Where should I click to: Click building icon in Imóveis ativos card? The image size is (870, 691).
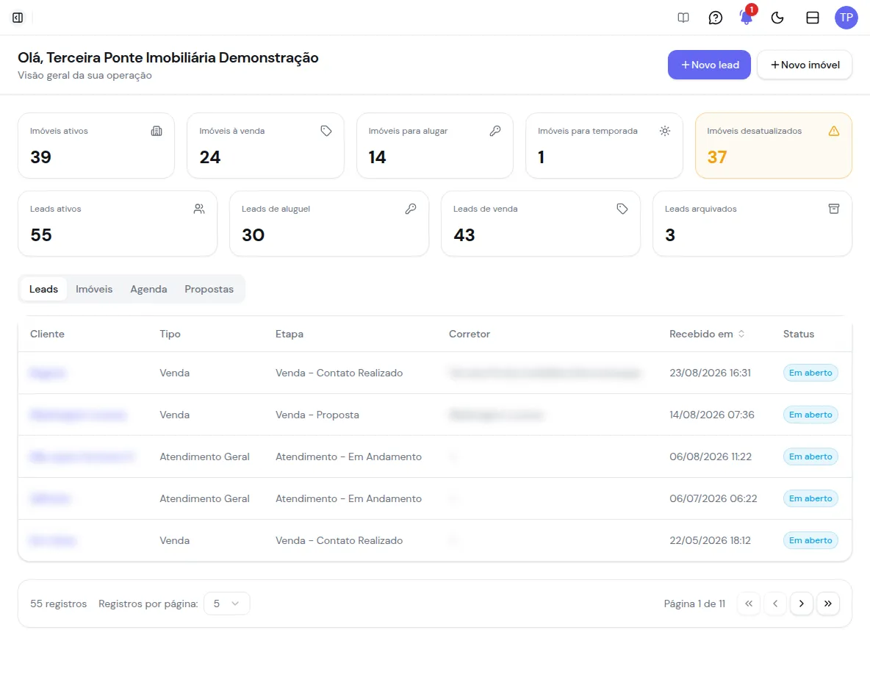(157, 131)
